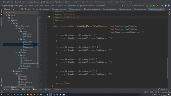Click the Build project hammer icon
The height and width of the screenshot is (96, 171).
[128, 6]
